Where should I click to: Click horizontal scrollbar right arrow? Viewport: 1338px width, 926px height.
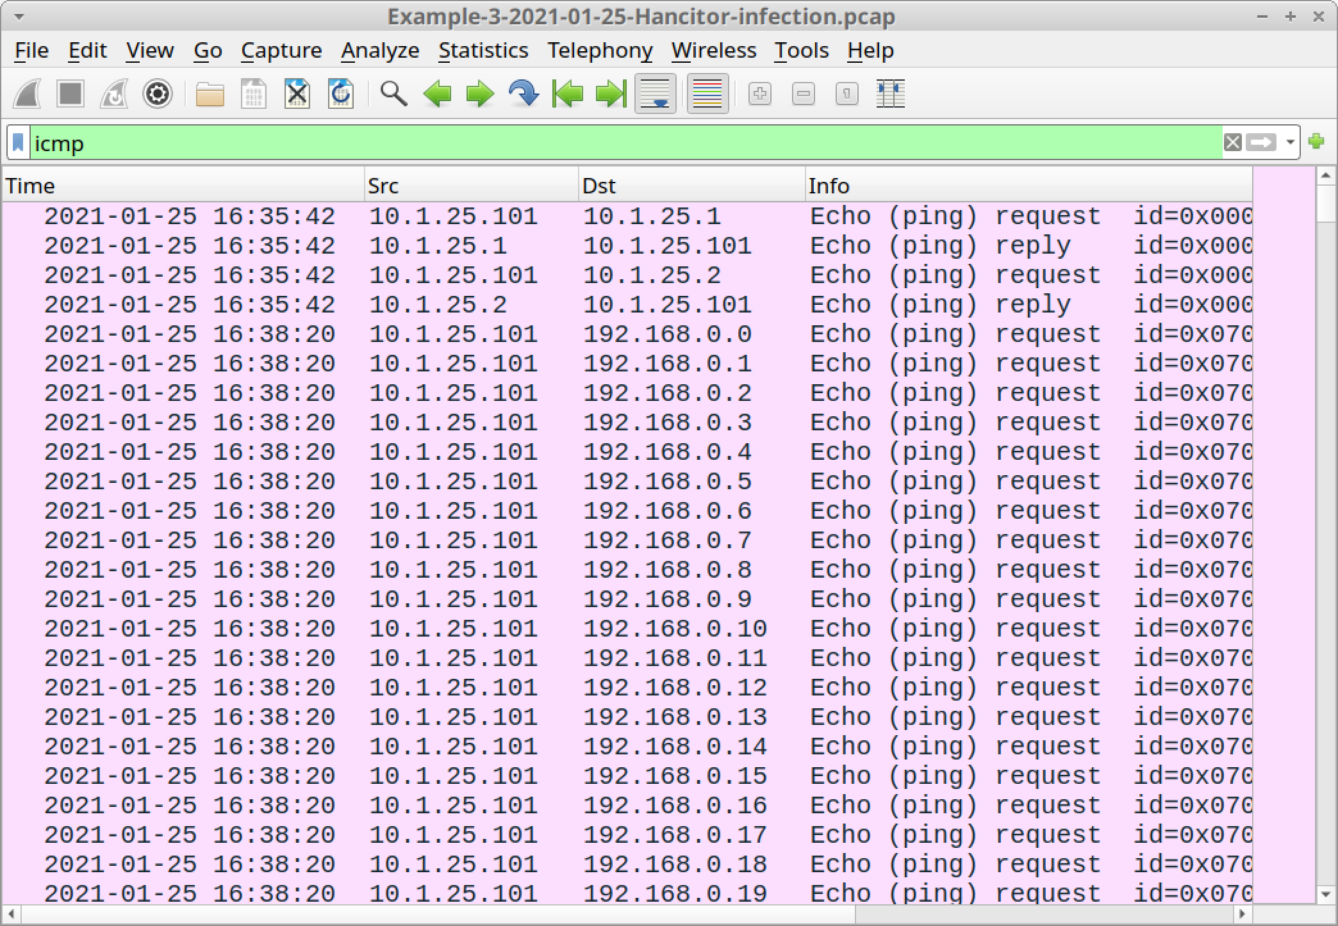1243,914
